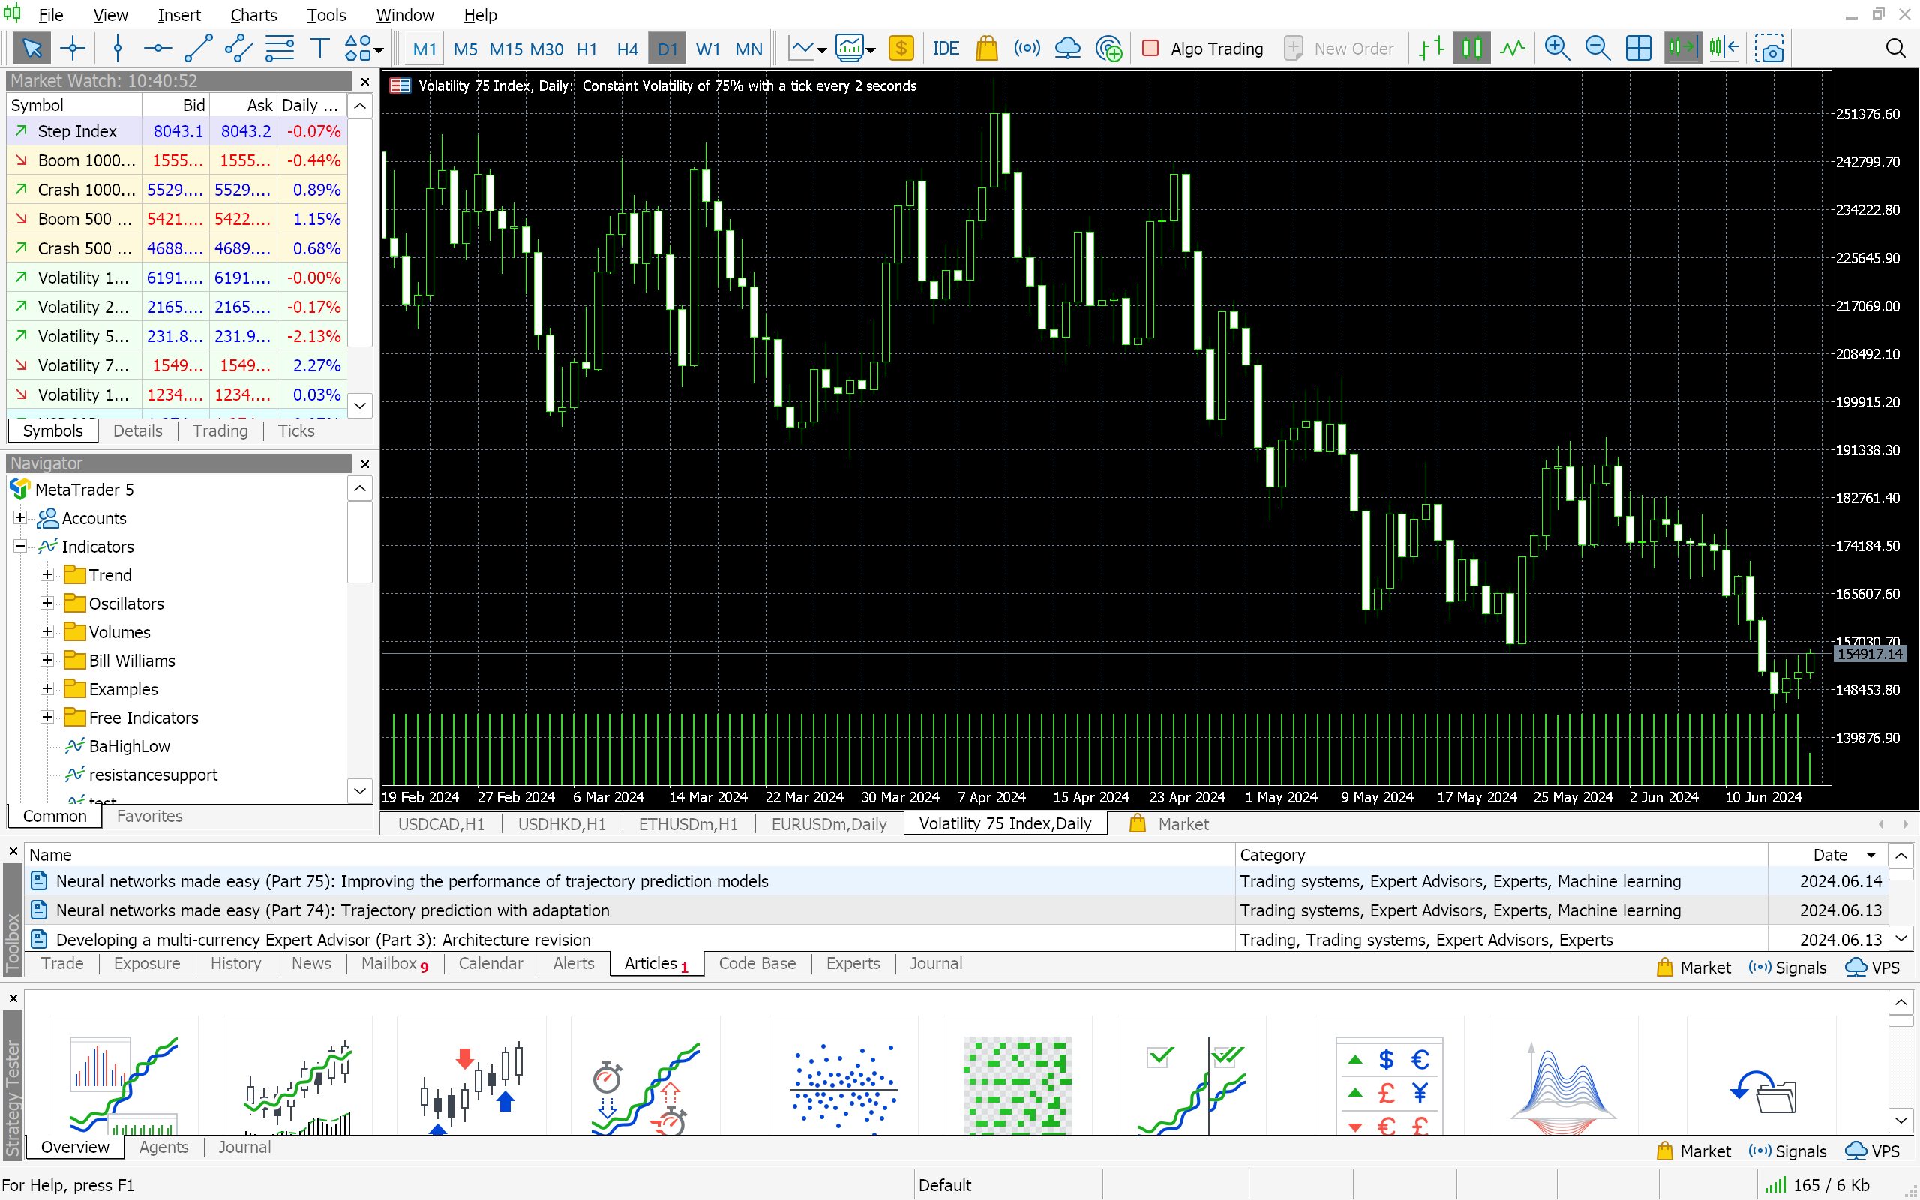The height and width of the screenshot is (1200, 1920).
Task: Select the M15 timeframe
Action: (505, 49)
